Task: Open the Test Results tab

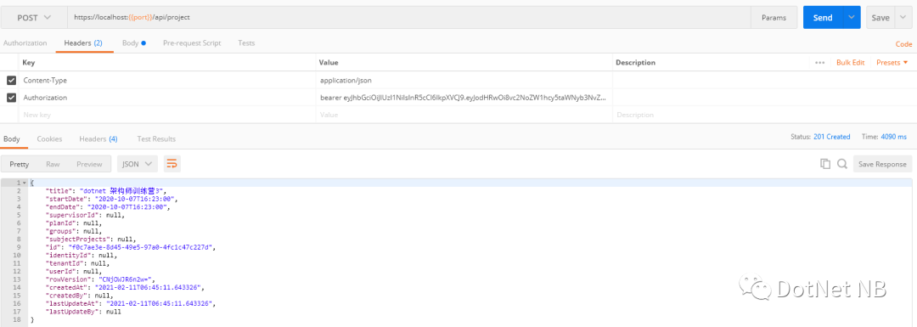Action: pyautogui.click(x=156, y=139)
